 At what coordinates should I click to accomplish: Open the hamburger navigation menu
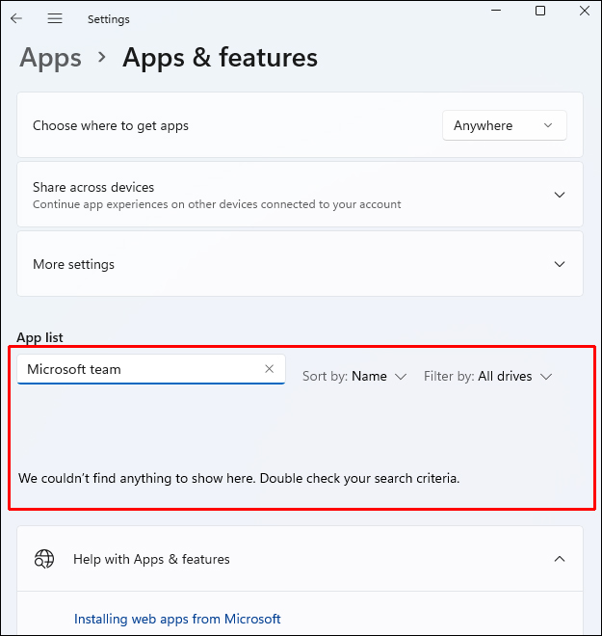pos(55,18)
